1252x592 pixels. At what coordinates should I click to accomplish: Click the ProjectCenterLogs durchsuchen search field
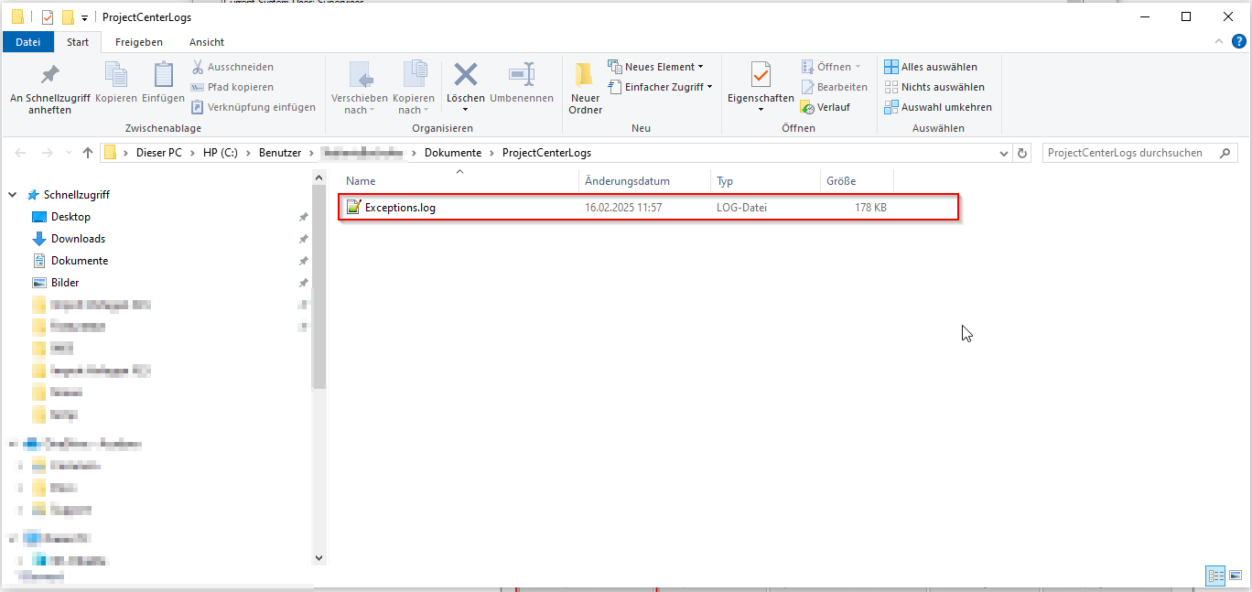pyautogui.click(x=1132, y=153)
